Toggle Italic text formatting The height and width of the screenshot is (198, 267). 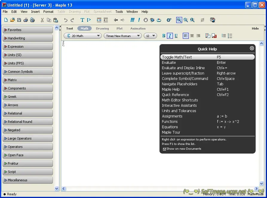170,36
